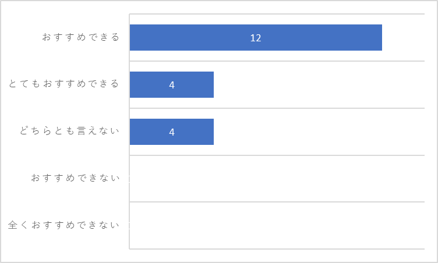The image size is (438, 263).
Task: Select the bottom horizontal gridline of plot
Action: 277,249
